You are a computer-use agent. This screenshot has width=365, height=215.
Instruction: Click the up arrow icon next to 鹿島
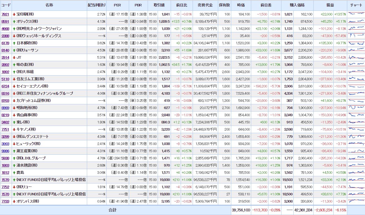pos(14,172)
